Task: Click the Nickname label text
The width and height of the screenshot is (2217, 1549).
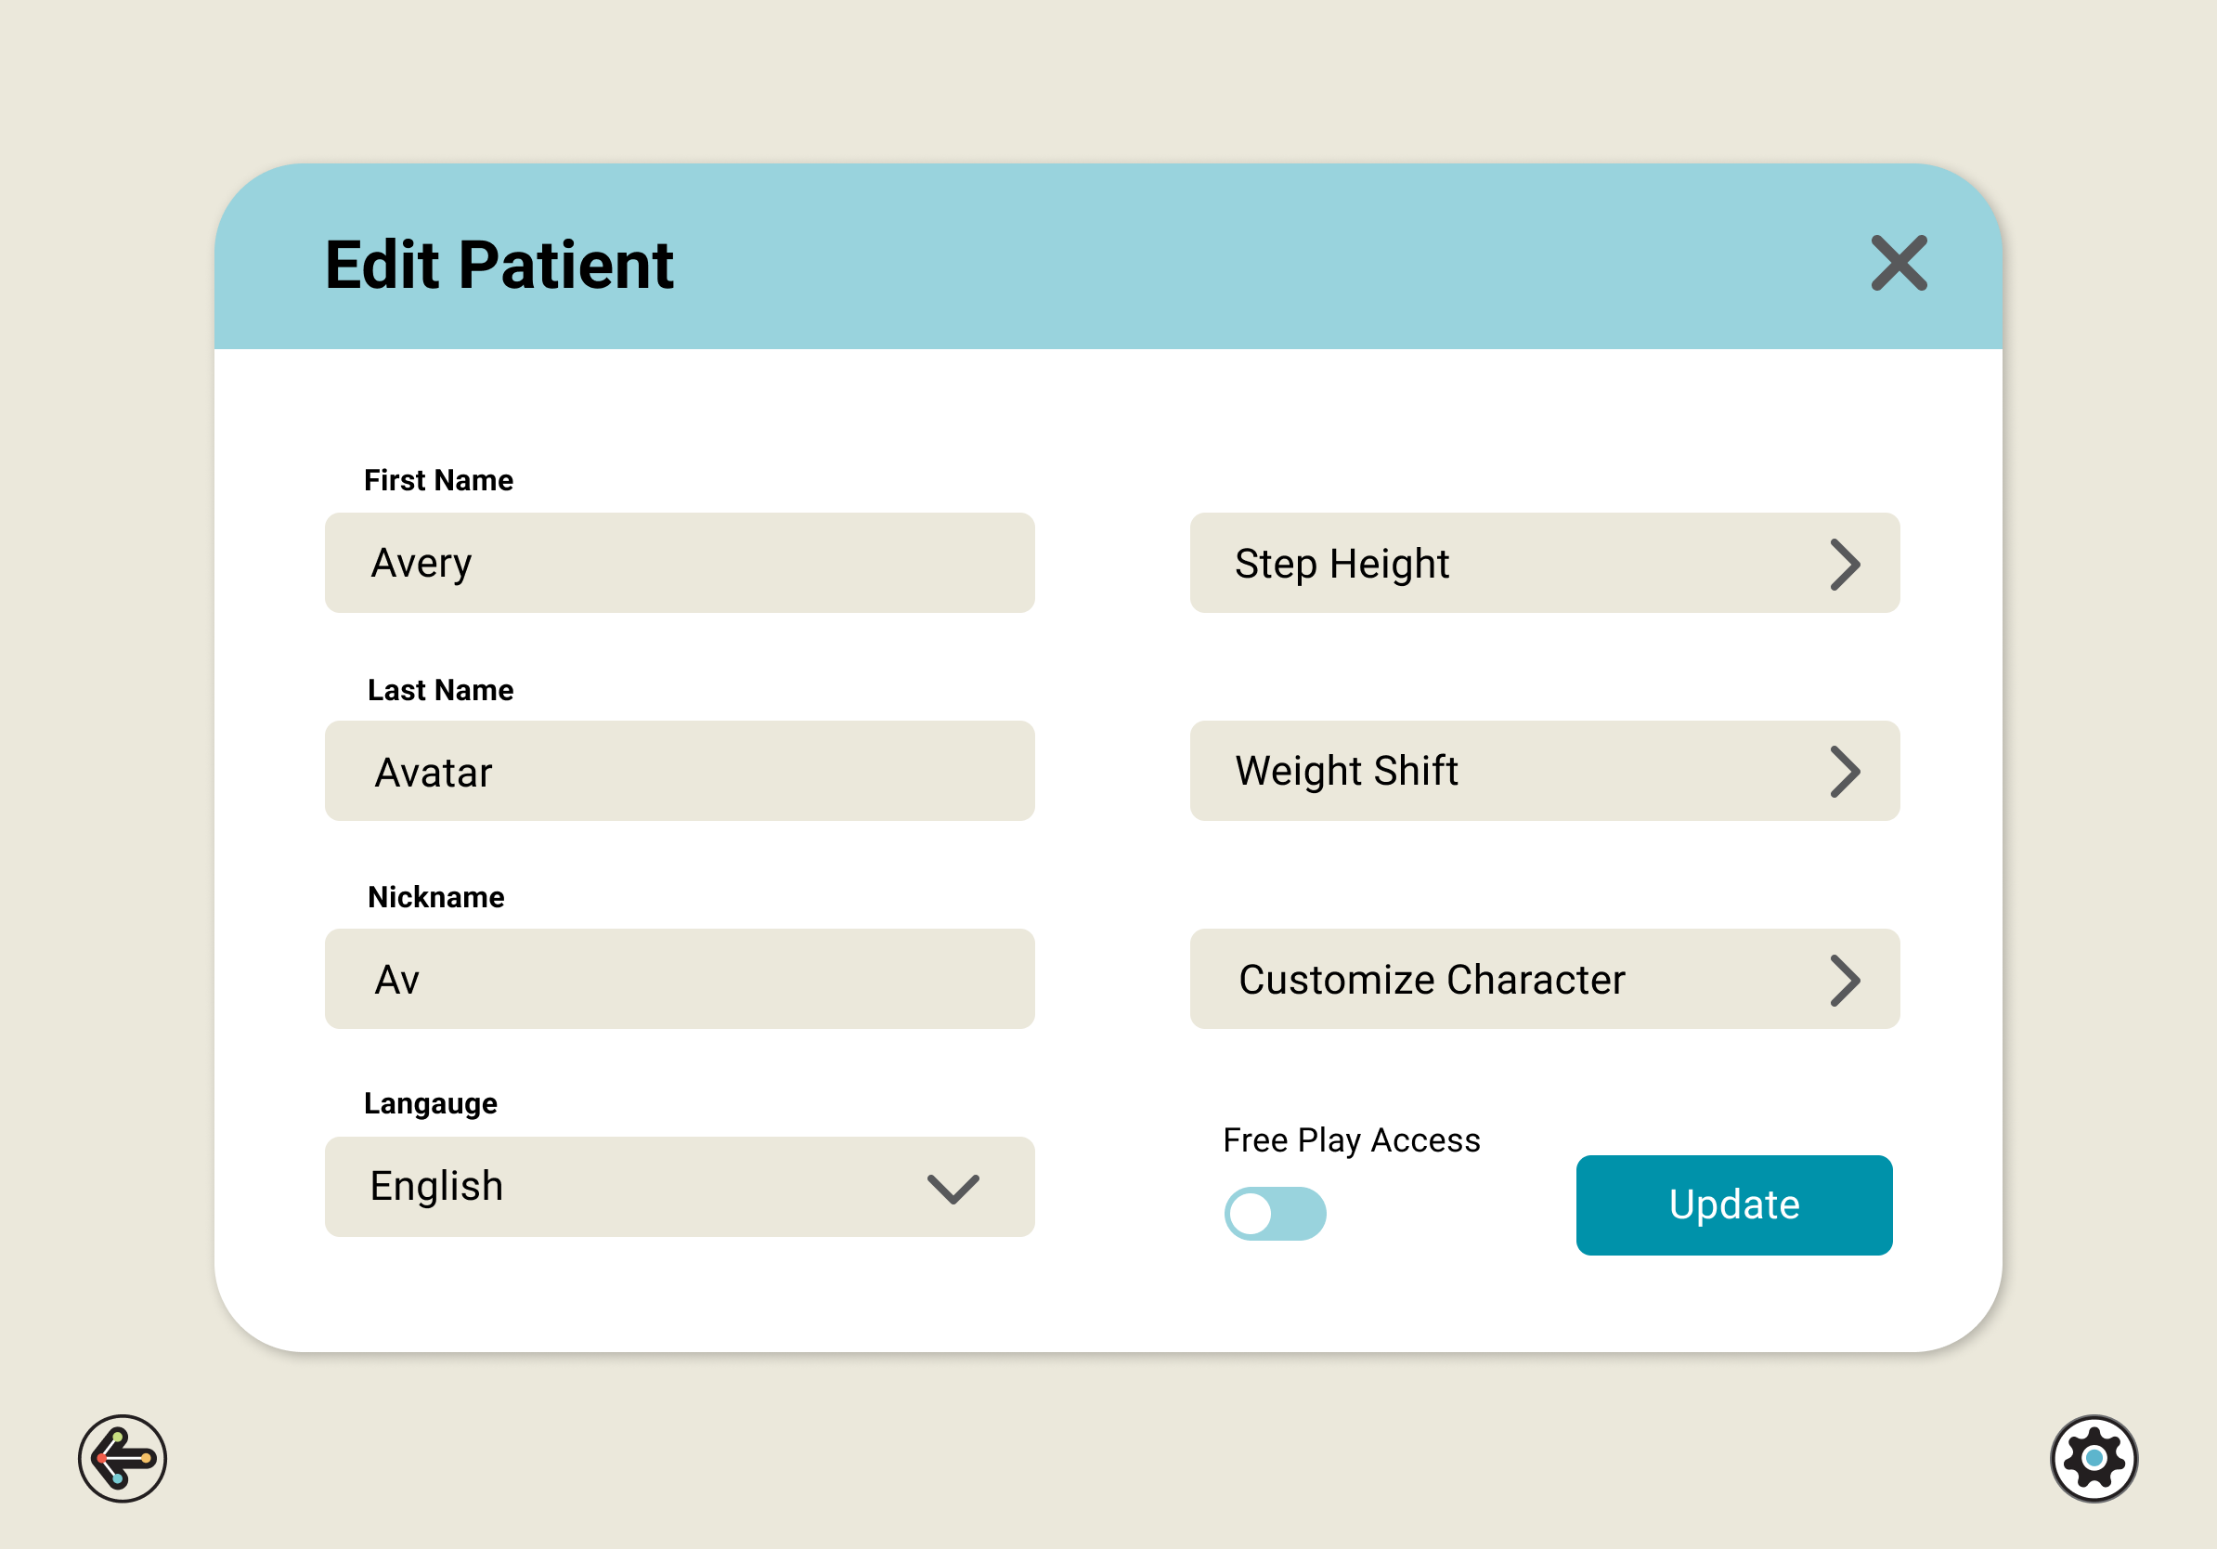Action: 435,897
